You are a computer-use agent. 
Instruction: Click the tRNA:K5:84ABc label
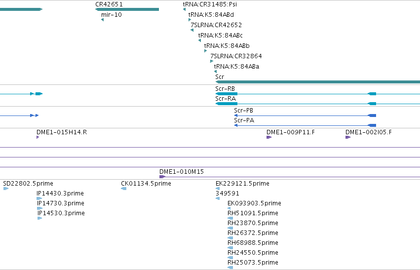(220, 36)
